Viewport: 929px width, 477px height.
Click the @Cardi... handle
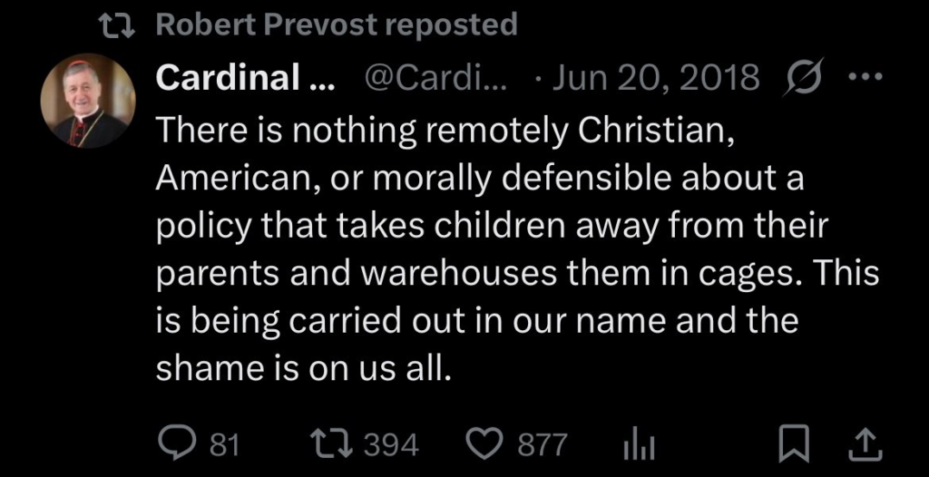click(x=435, y=79)
